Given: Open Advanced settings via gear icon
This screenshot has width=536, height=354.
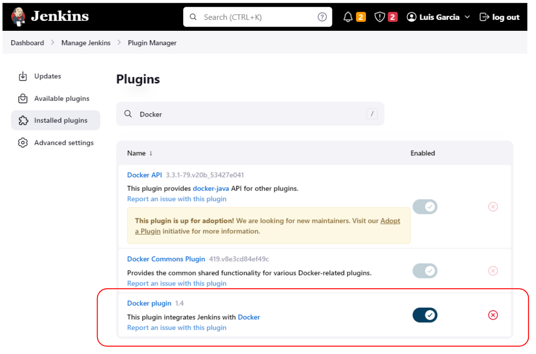Looking at the screenshot, I should 22,143.
